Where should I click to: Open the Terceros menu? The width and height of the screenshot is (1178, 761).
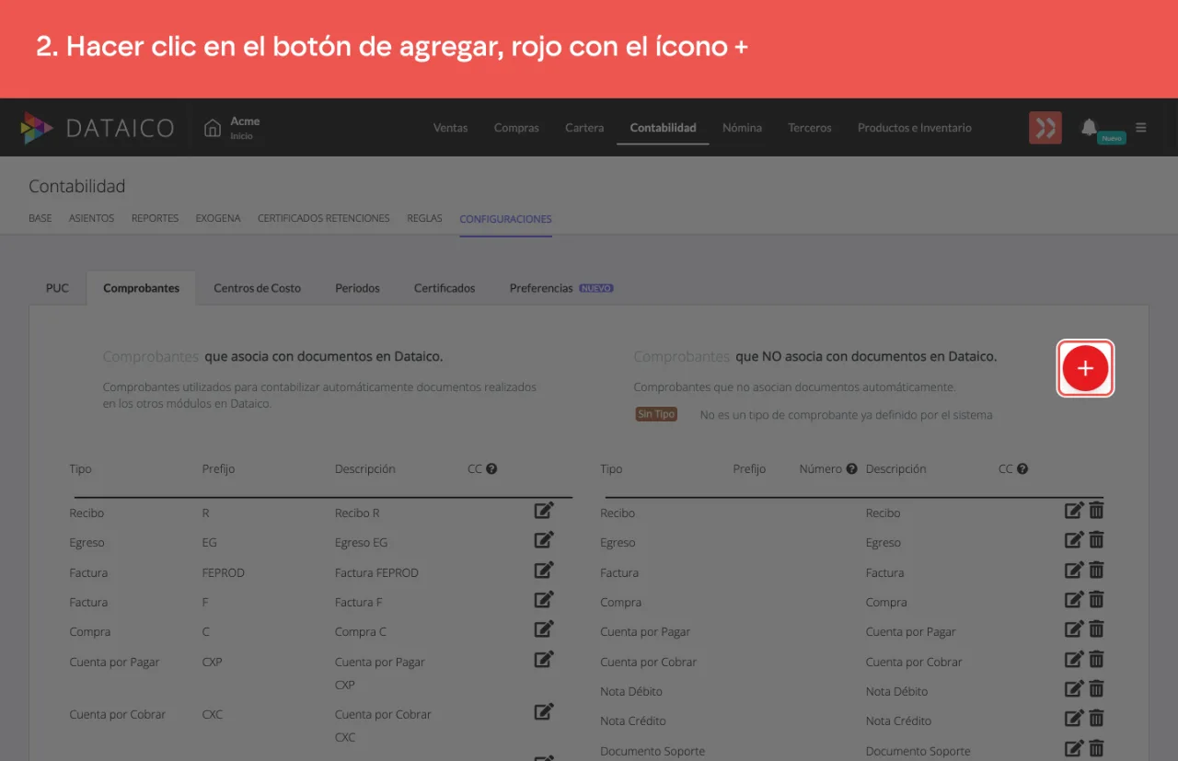[x=810, y=128]
